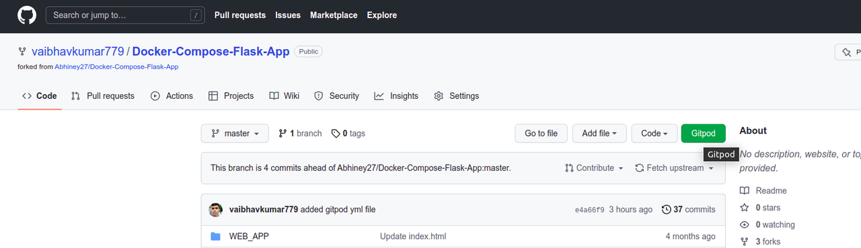
Task: Open the added gitpod yml file commit
Action: point(338,210)
